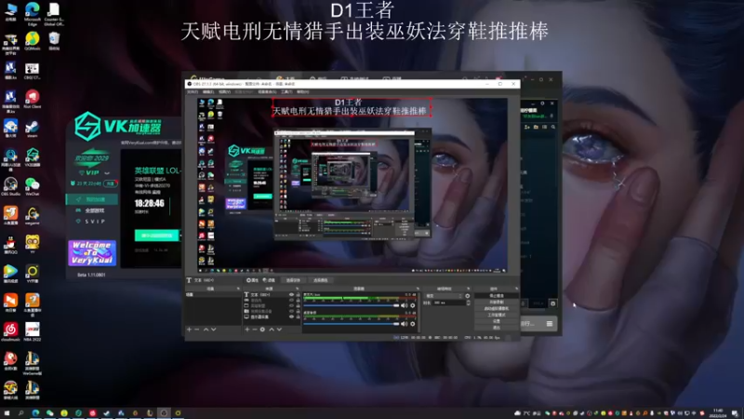The width and height of the screenshot is (744, 419).
Task: Pop out the Audio Mixer dock panel
Action: coord(418,289)
